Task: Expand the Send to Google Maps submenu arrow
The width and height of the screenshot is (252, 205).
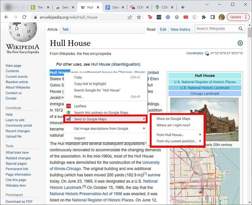Action: pos(144,119)
